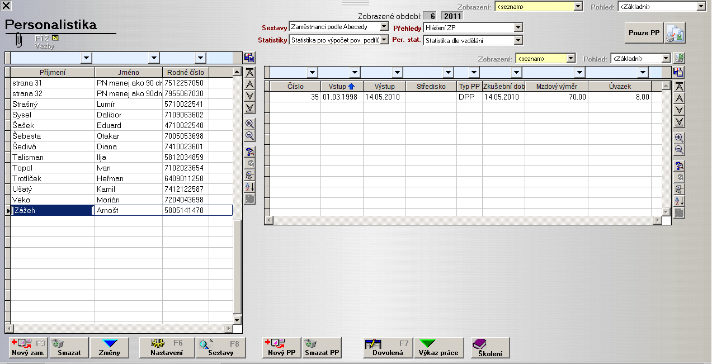Open lower Pohled <Základní> dropdown above PP grid
This screenshot has height=364, width=712.
pos(666,58)
